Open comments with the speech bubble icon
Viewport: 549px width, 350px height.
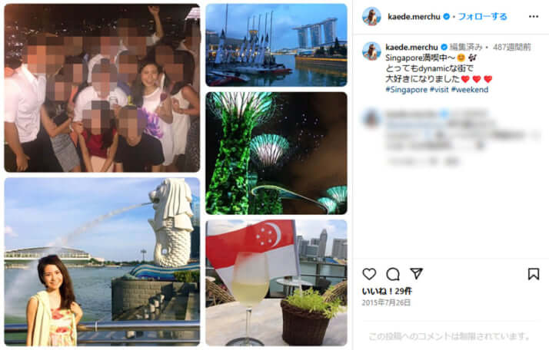pyautogui.click(x=393, y=274)
